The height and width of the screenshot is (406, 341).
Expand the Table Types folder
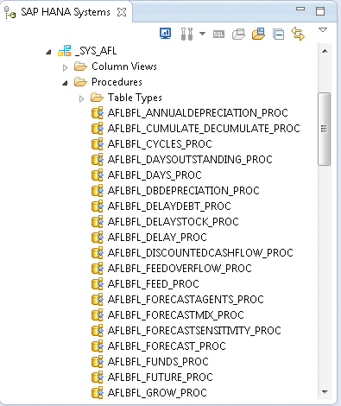coord(81,98)
